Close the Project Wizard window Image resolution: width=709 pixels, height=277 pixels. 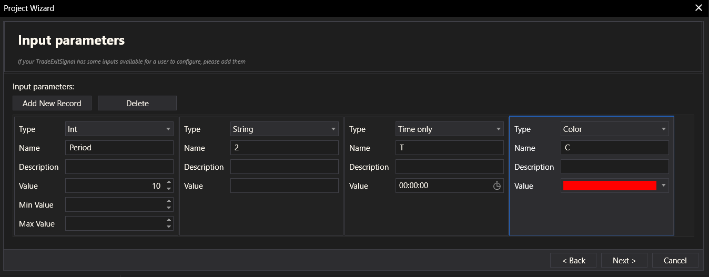click(698, 8)
